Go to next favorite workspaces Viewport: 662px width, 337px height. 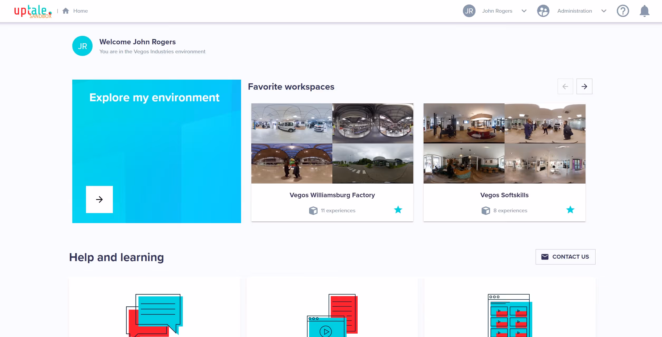(x=584, y=86)
